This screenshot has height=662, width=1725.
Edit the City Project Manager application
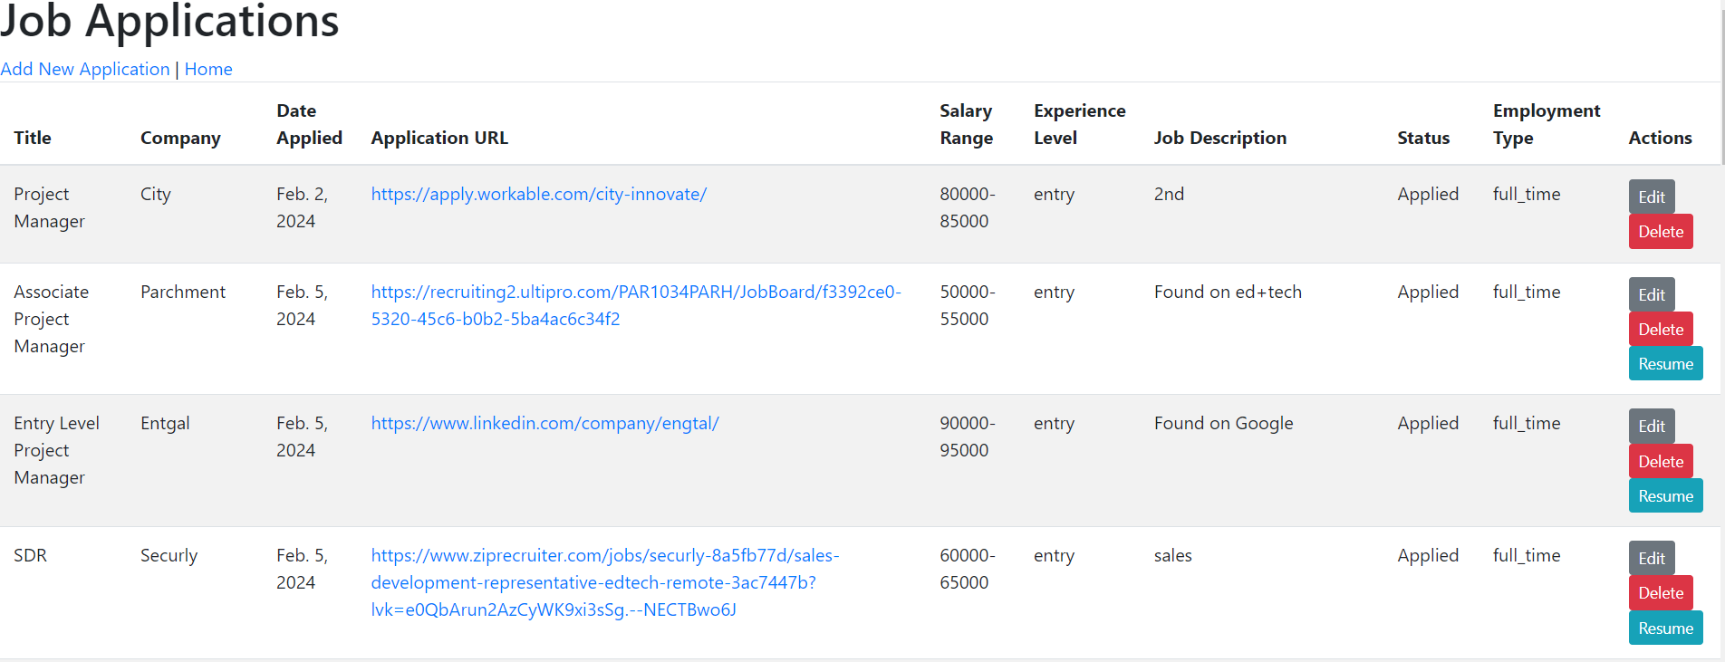(1651, 197)
